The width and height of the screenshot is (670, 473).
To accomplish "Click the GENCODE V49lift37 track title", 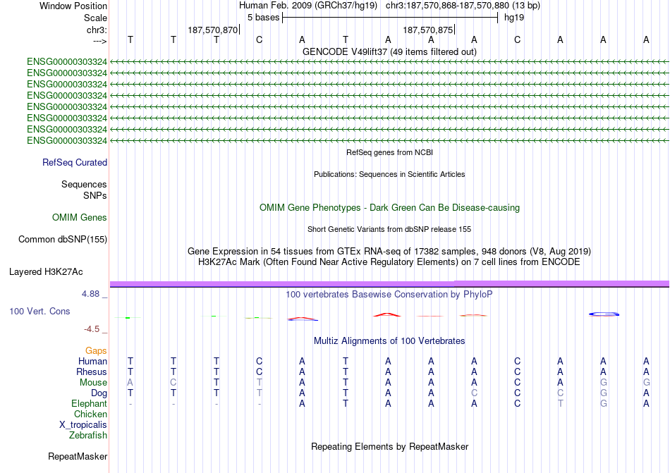I will (389, 52).
